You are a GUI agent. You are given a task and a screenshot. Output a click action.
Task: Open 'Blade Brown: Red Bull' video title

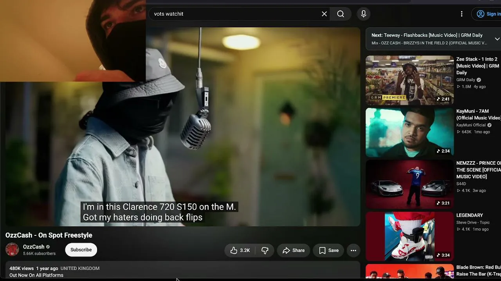click(479, 270)
